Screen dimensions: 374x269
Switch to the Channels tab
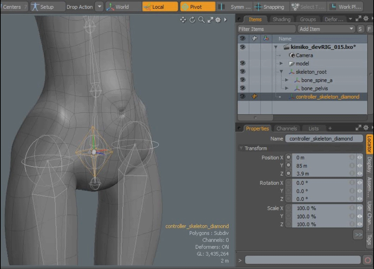pos(287,128)
